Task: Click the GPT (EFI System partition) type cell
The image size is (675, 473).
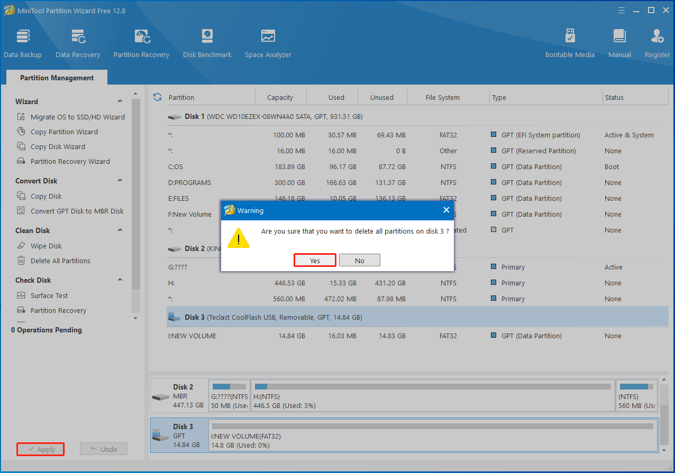Action: click(541, 135)
